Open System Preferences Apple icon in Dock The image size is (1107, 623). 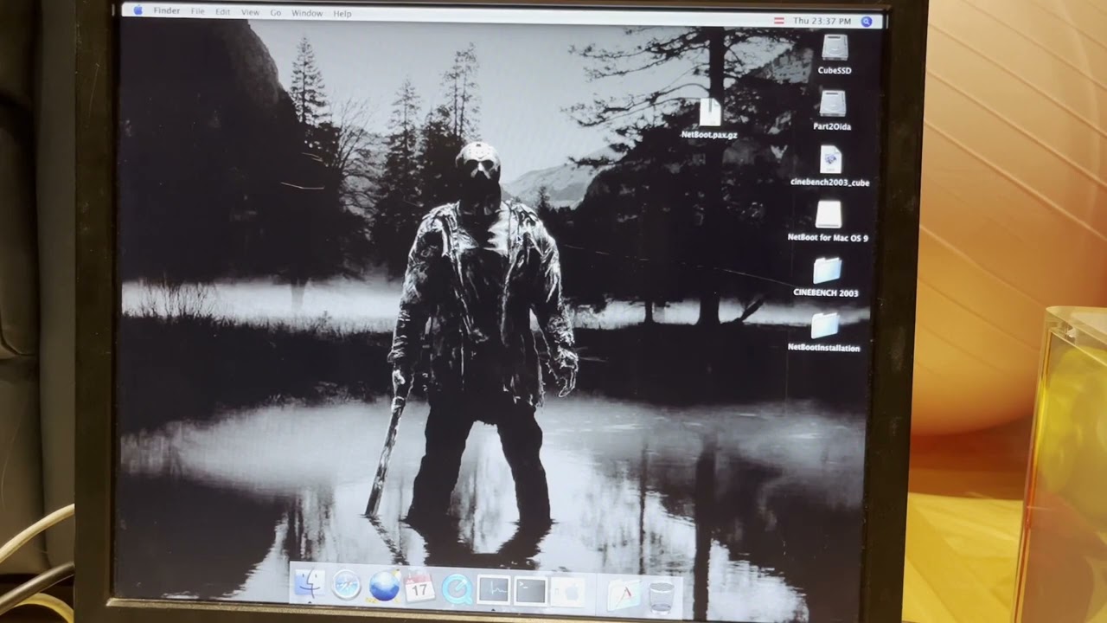point(568,593)
